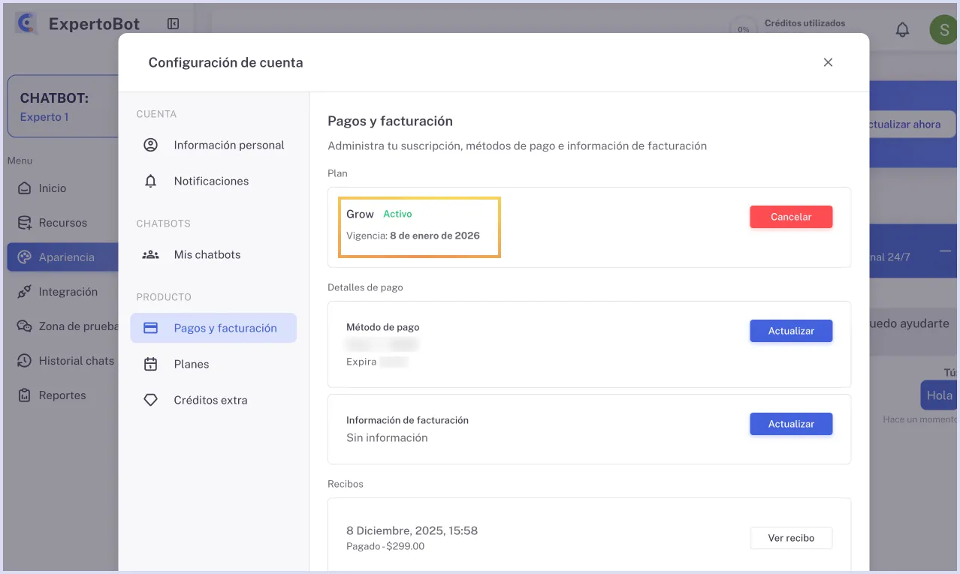Click the Créditos utilizados progress indicator
This screenshot has height=574, width=960.
744,29
